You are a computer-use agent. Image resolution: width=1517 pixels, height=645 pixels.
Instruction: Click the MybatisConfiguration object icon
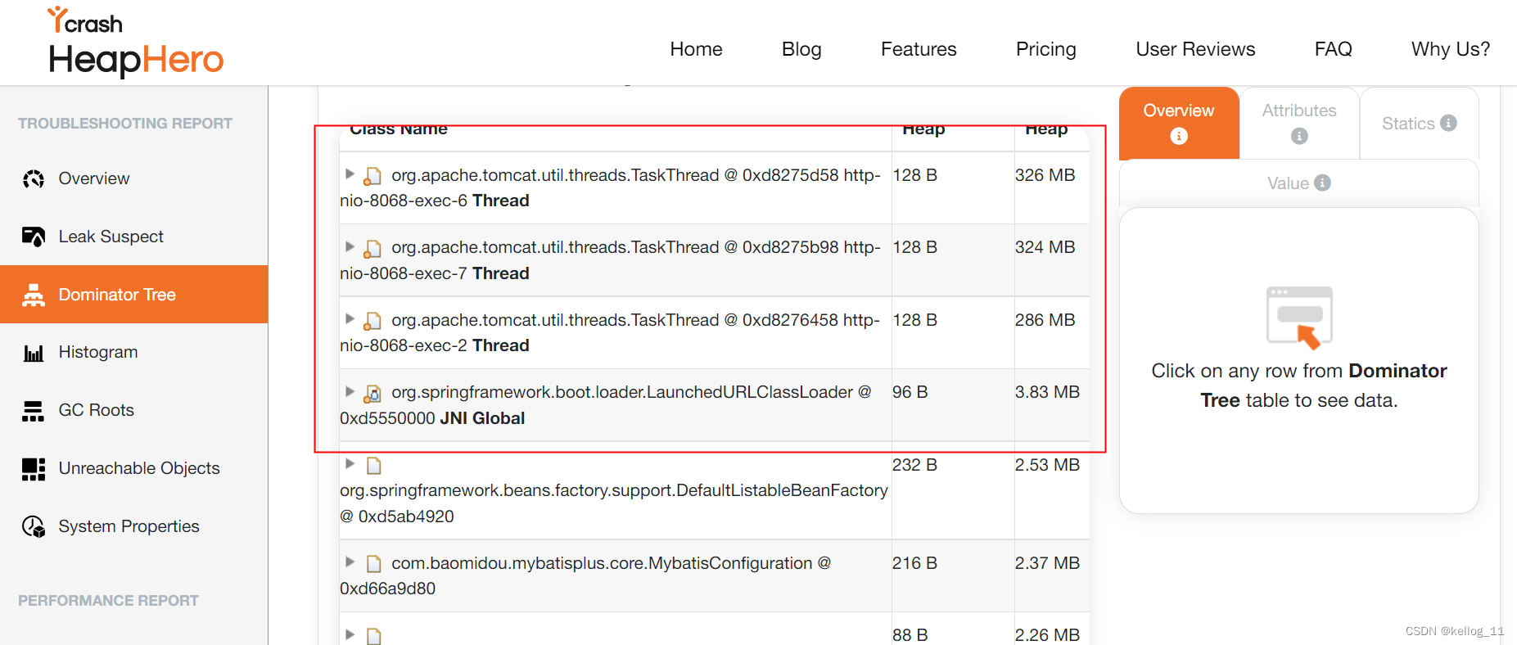pyautogui.click(x=374, y=563)
